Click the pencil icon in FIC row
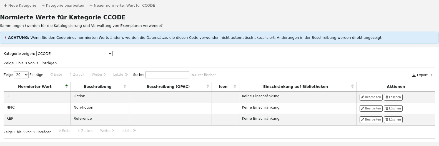The image size is (439, 146). (363, 97)
